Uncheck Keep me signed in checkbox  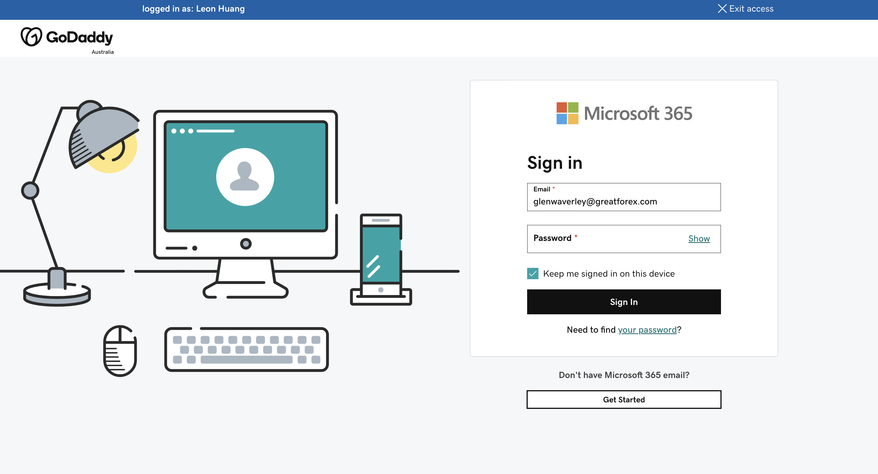tap(533, 274)
